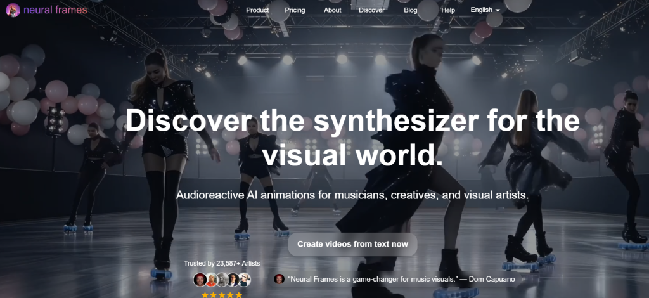The image size is (649, 298).
Task: Click the first artist avatar with red hat
Action: tap(200, 280)
